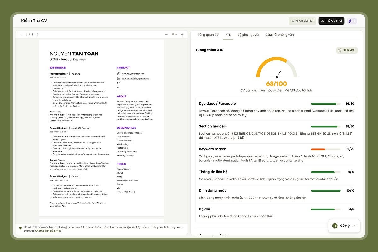Click the ABOUT heading in CV
378x252 pixels.
coord(122,97)
